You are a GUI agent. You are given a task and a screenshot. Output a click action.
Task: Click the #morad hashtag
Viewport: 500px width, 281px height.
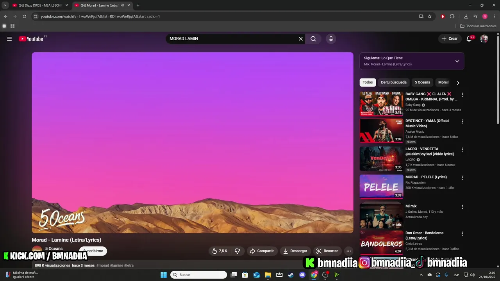pyautogui.click(x=103, y=265)
